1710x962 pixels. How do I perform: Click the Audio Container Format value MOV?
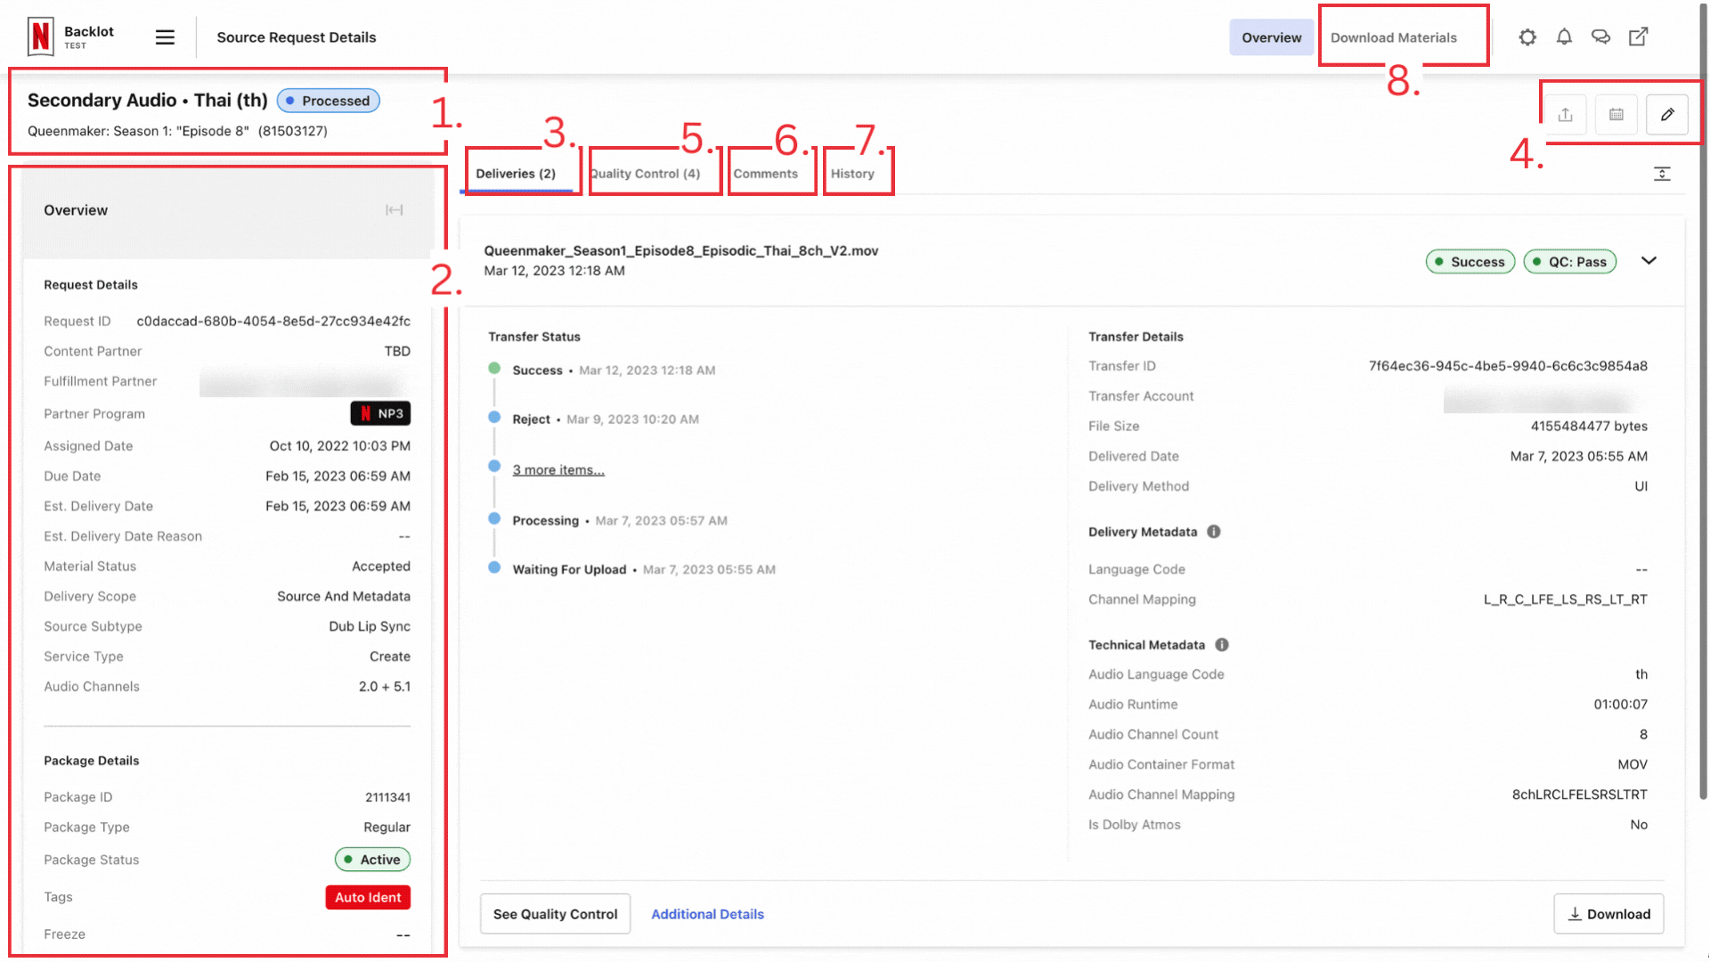point(1633,764)
